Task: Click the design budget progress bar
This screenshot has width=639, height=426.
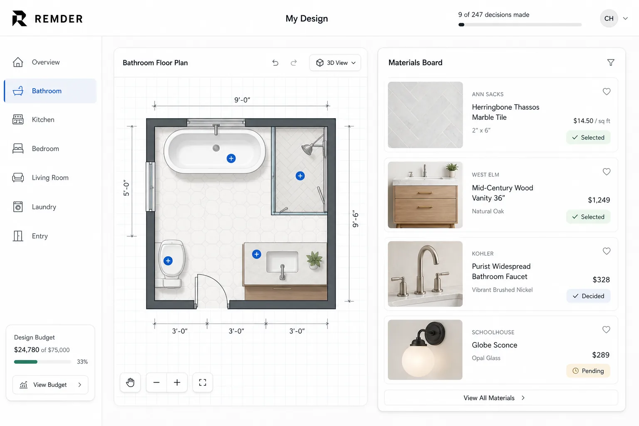Action: pyautogui.click(x=42, y=362)
